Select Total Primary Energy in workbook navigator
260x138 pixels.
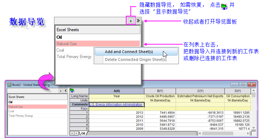point(38,116)
